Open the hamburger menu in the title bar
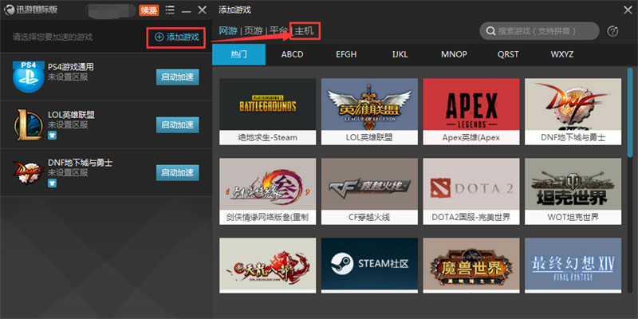This screenshot has height=319, width=638. coord(171,10)
